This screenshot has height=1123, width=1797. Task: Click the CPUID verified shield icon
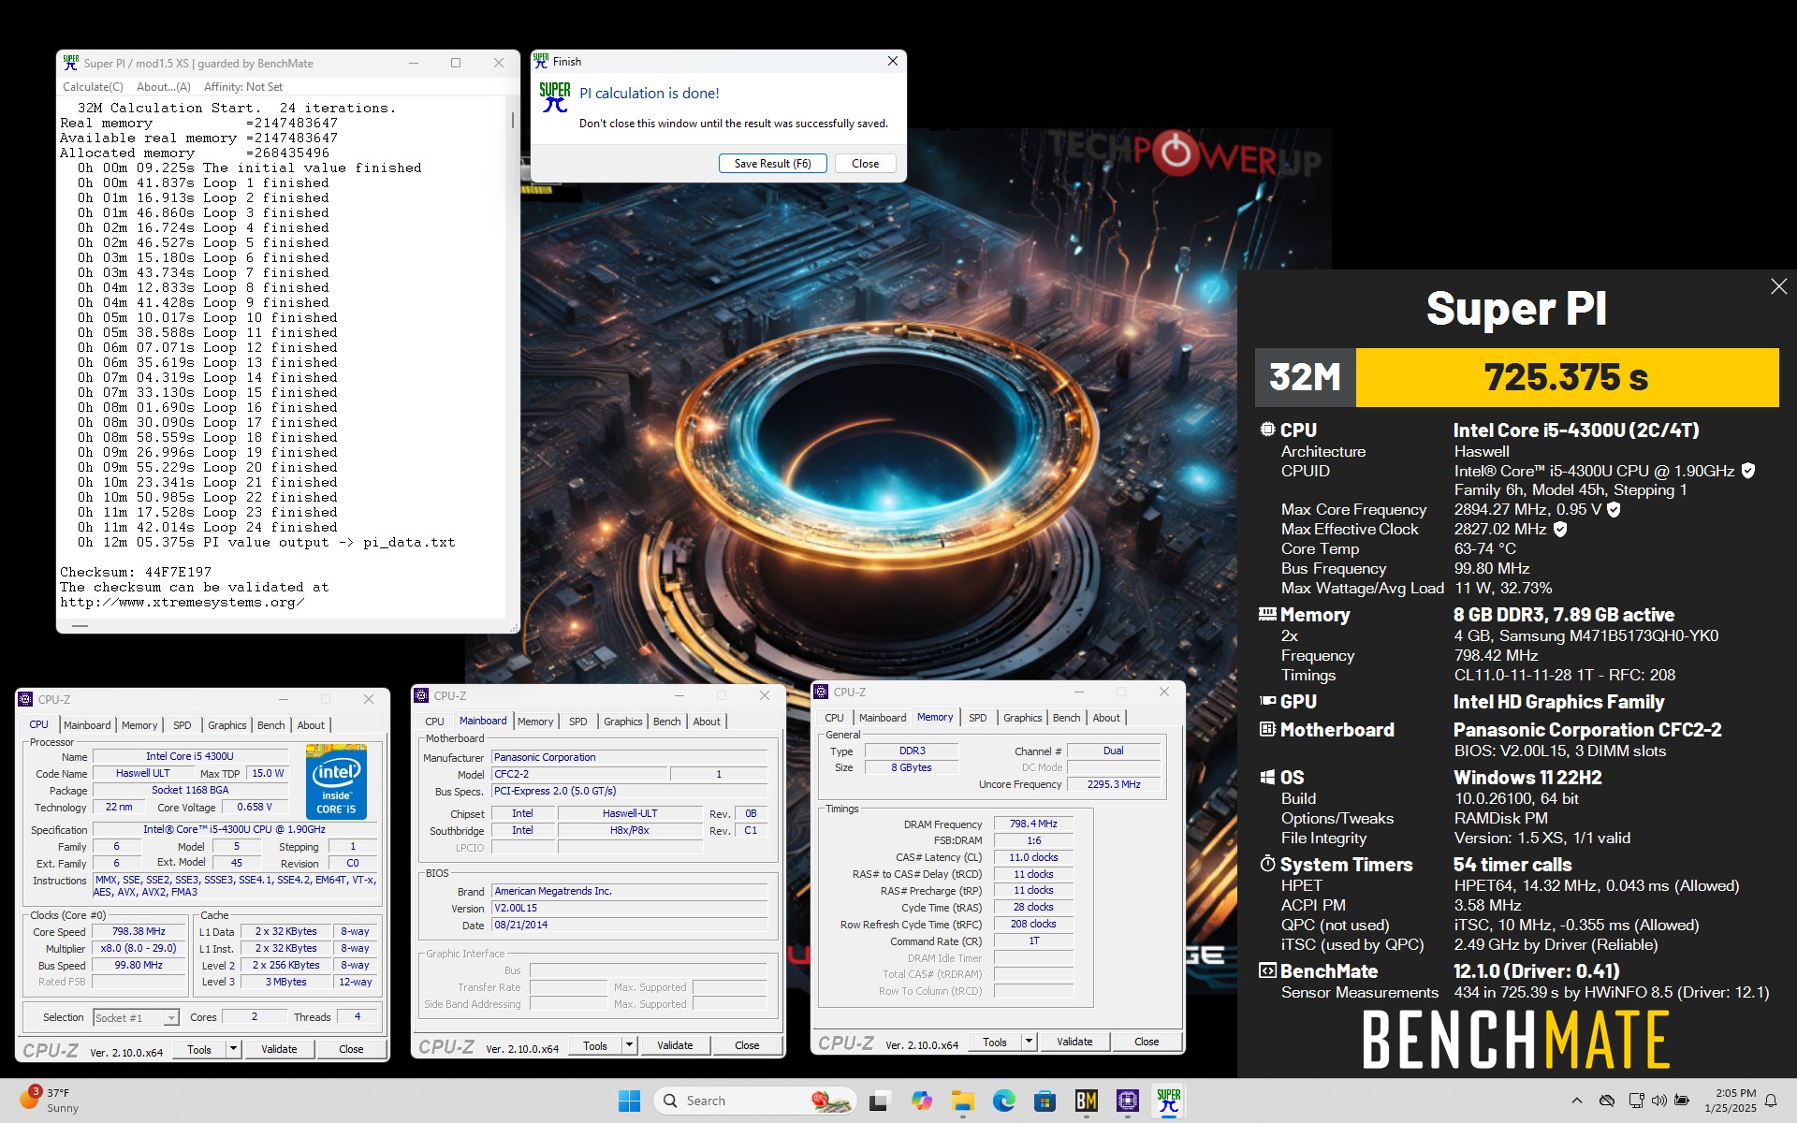(1748, 471)
